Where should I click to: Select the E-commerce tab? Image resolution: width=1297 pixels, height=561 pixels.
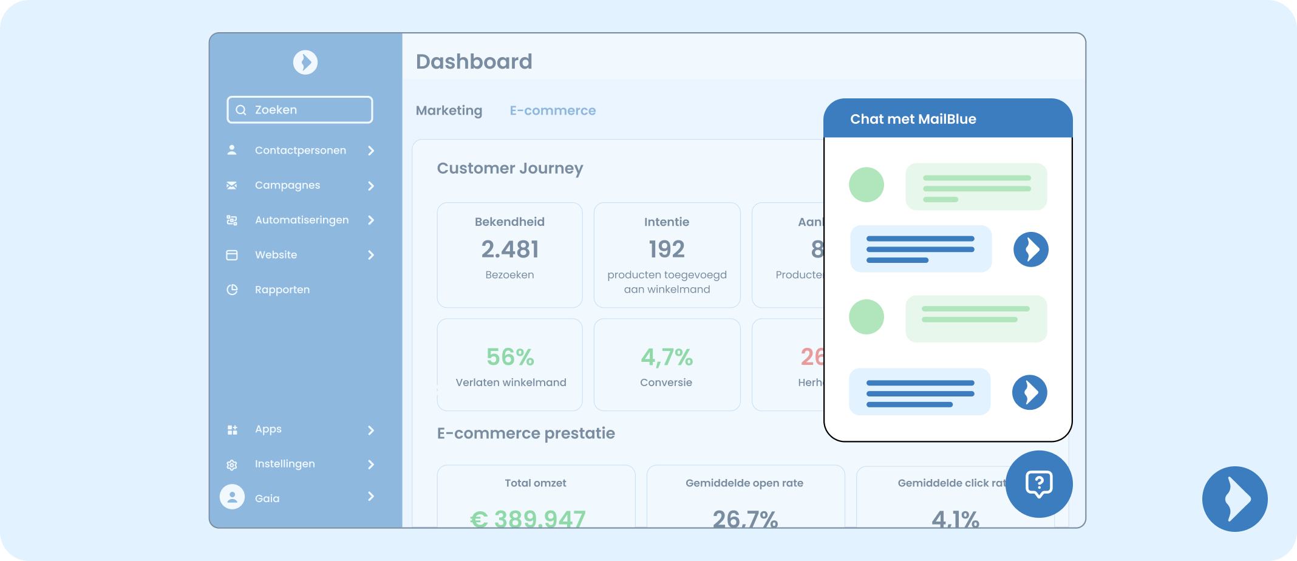point(553,110)
